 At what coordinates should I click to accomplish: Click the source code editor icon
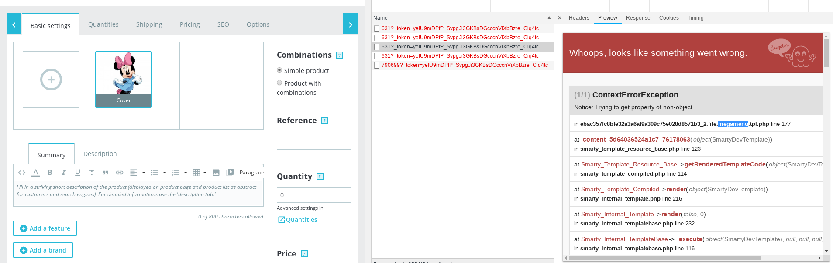22,173
